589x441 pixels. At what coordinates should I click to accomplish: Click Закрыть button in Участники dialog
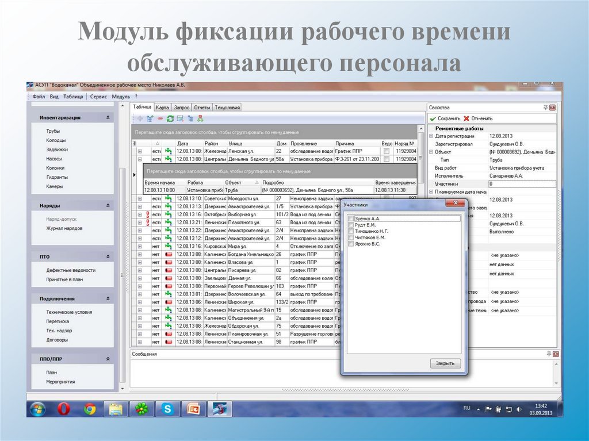tap(445, 363)
